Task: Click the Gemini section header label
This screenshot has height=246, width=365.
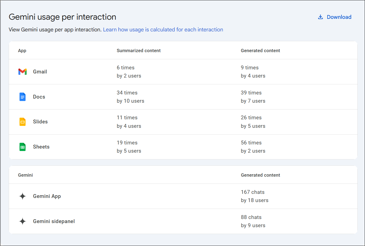Action: pyautogui.click(x=25, y=175)
